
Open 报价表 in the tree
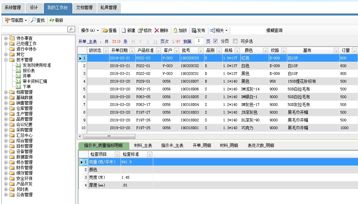[x=29, y=70]
